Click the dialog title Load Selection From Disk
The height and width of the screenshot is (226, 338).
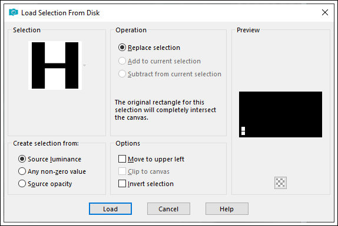pyautogui.click(x=60, y=13)
